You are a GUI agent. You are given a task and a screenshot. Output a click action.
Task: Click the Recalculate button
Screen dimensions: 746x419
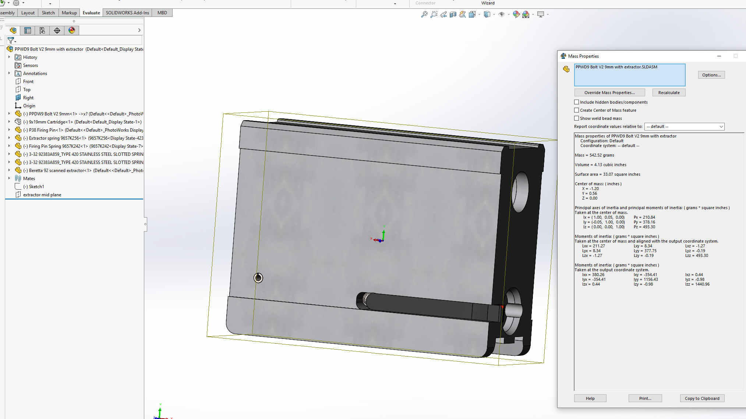tap(669, 93)
